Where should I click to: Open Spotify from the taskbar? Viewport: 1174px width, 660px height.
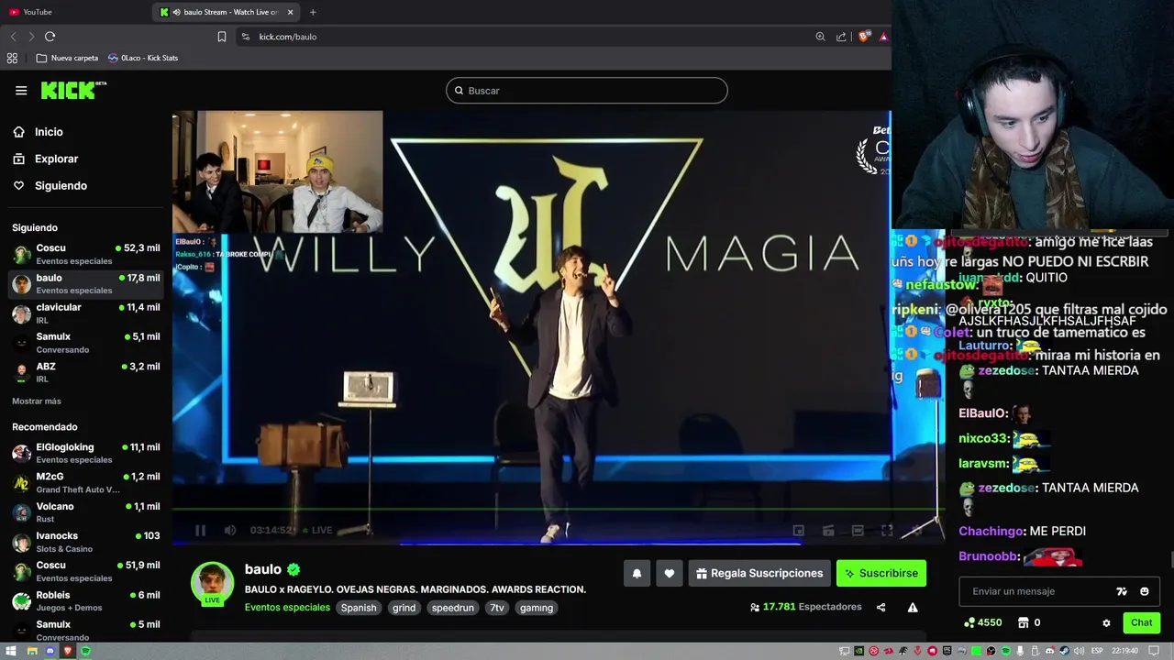(85, 651)
